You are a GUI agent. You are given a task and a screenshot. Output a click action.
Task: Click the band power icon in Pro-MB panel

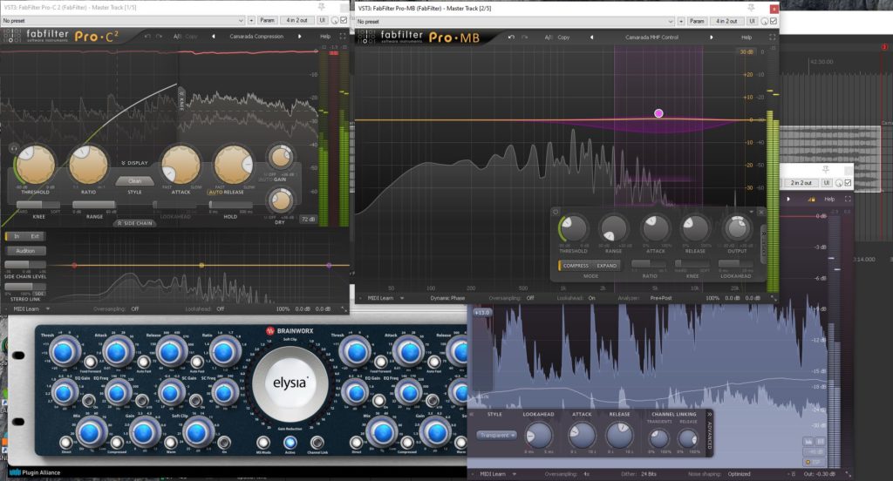click(556, 212)
